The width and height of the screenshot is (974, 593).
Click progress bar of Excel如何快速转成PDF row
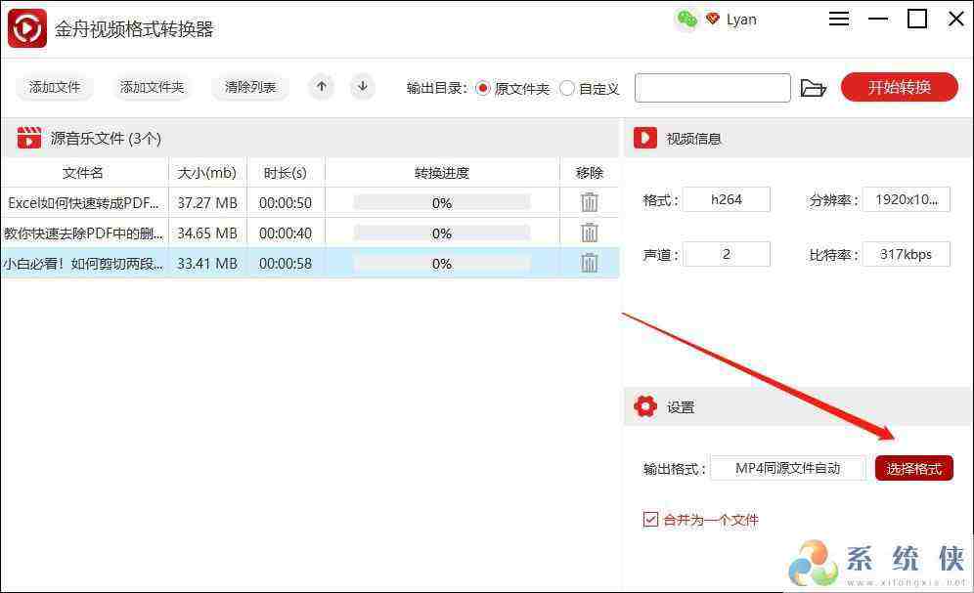(442, 203)
